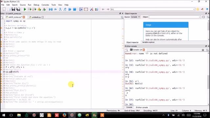Open the Object inspector options menu
This screenshot has width=210, height=118.
(x=208, y=17)
